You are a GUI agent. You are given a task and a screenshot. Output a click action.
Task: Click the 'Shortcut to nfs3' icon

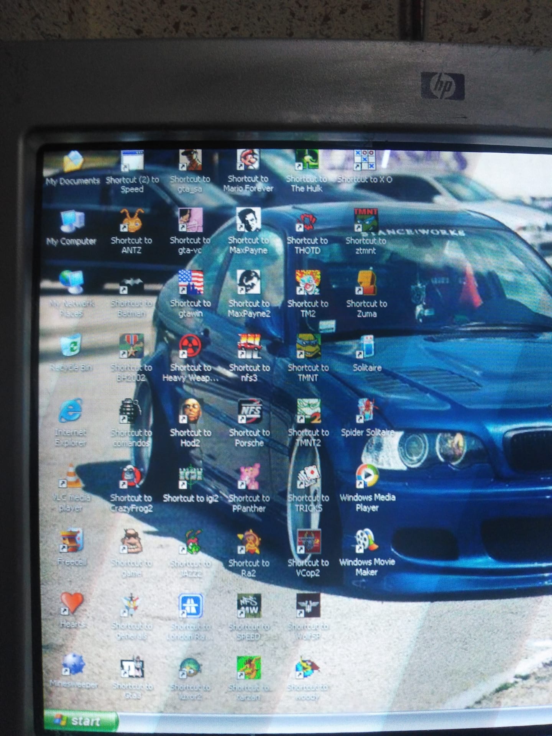(249, 346)
